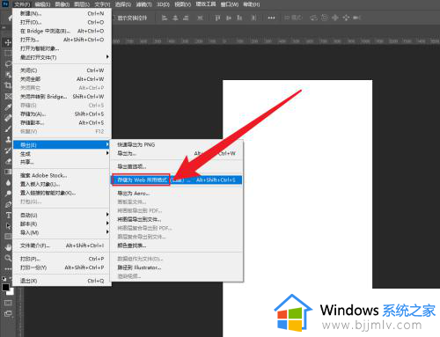The height and width of the screenshot is (337, 440).
Task: Open the Edit Toolbar three-dots button
Action: [x=8, y=268]
